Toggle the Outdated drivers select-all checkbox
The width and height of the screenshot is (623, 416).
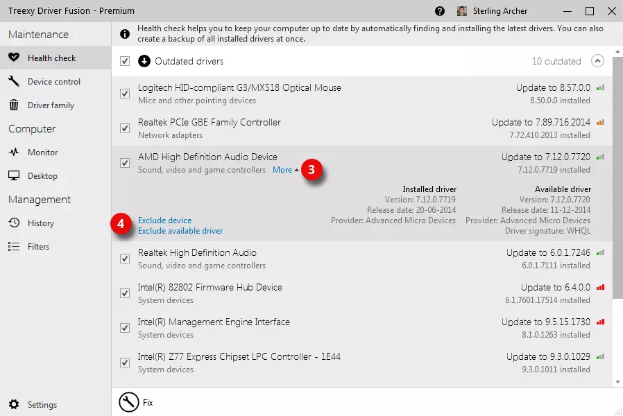click(x=125, y=61)
